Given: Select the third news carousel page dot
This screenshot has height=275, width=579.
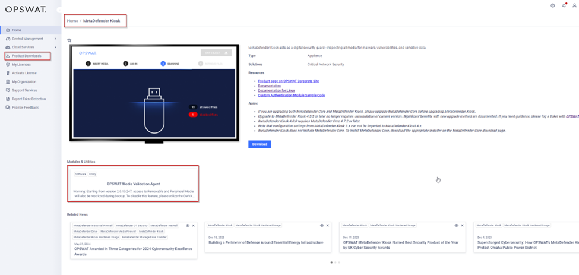Looking at the screenshot, I should [339, 263].
